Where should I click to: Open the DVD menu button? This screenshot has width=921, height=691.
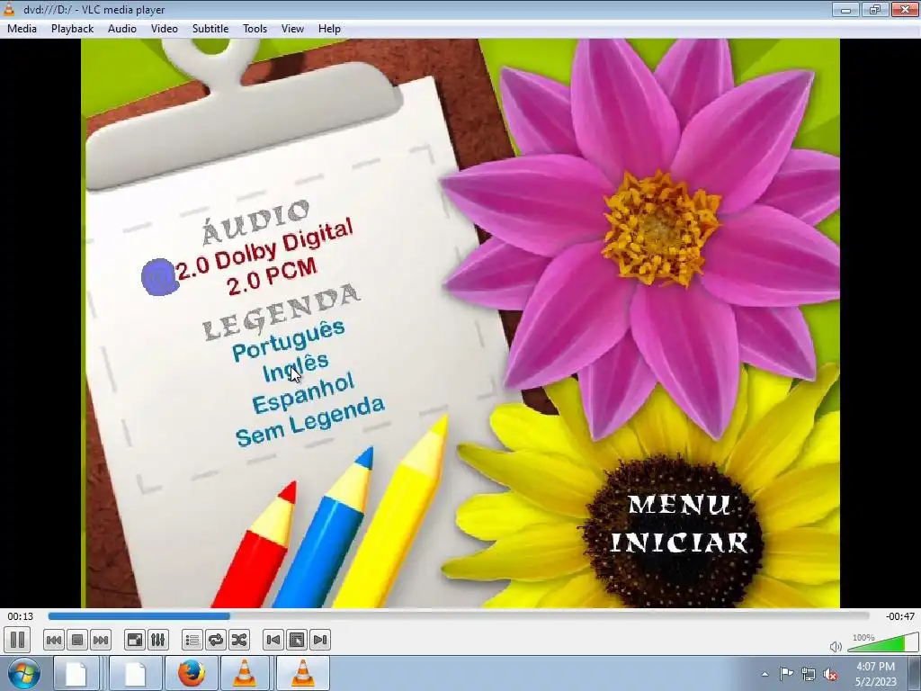click(x=297, y=640)
